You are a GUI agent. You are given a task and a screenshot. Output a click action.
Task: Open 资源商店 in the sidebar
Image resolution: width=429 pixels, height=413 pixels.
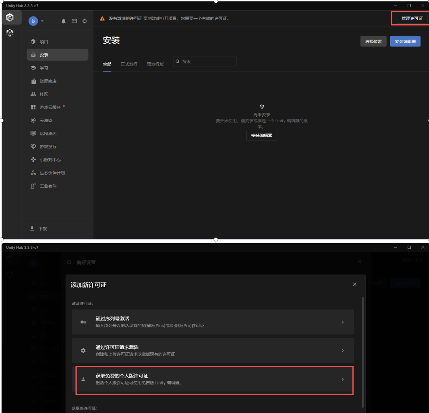coord(48,81)
